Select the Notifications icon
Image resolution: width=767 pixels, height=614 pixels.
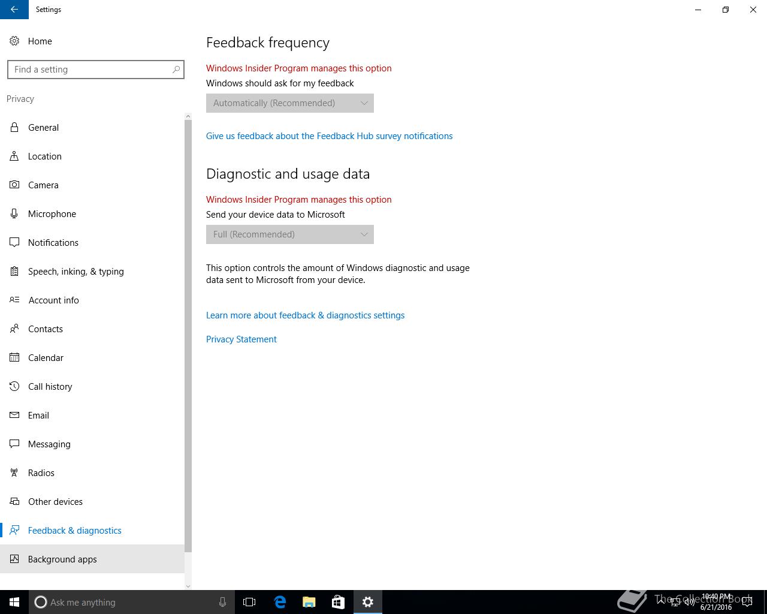pos(14,242)
